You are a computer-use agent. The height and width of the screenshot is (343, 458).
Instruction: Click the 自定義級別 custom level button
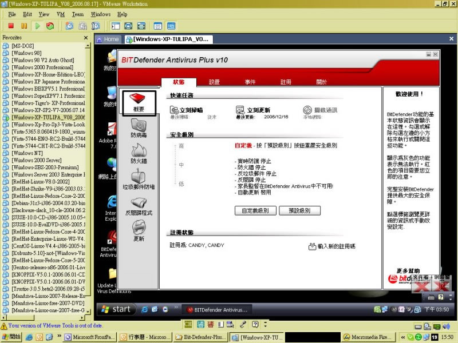(x=255, y=210)
